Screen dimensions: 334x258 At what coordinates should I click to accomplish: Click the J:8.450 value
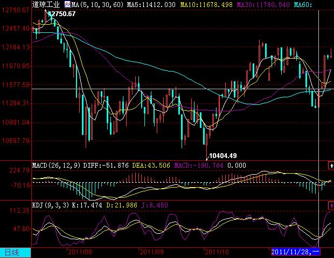click(x=155, y=205)
